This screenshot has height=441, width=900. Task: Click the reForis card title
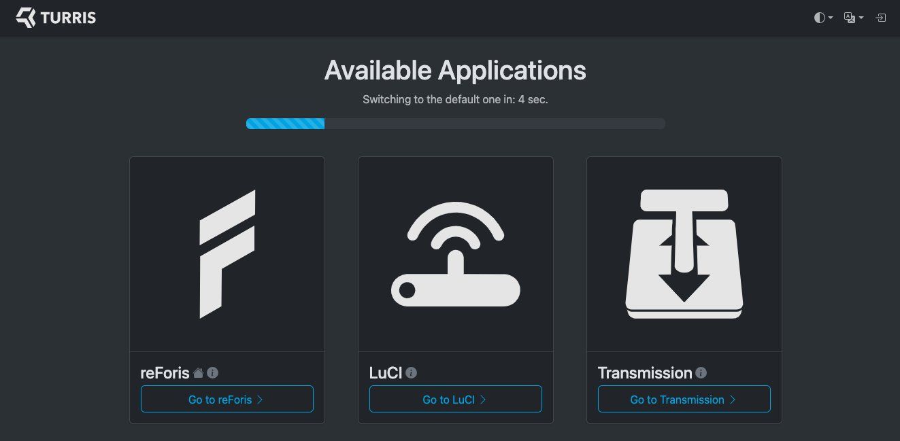tap(165, 372)
